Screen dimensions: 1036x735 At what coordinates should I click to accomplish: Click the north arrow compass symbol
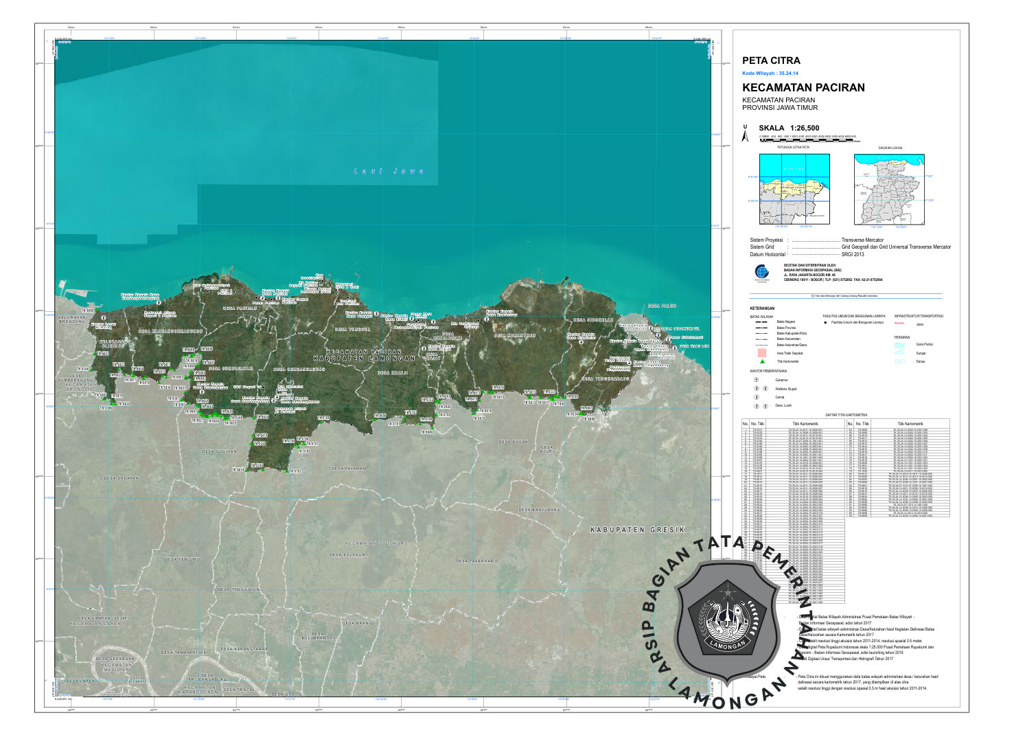746,134
